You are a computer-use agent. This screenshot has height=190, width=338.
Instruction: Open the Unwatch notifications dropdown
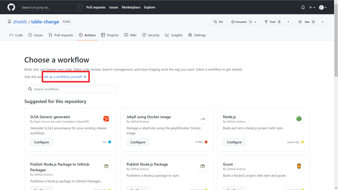(x=244, y=22)
